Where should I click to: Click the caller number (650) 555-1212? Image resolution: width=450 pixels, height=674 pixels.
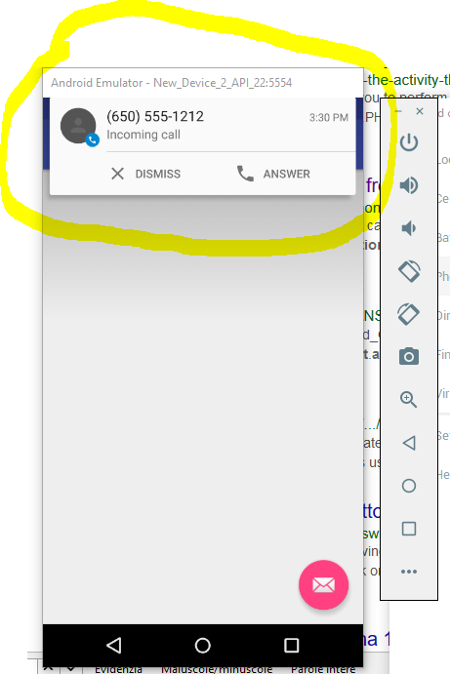[155, 116]
